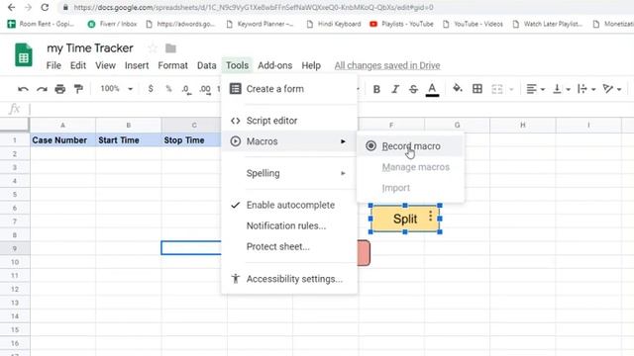The height and width of the screenshot is (356, 634).
Task: Open Notification rules
Action: coord(289,225)
